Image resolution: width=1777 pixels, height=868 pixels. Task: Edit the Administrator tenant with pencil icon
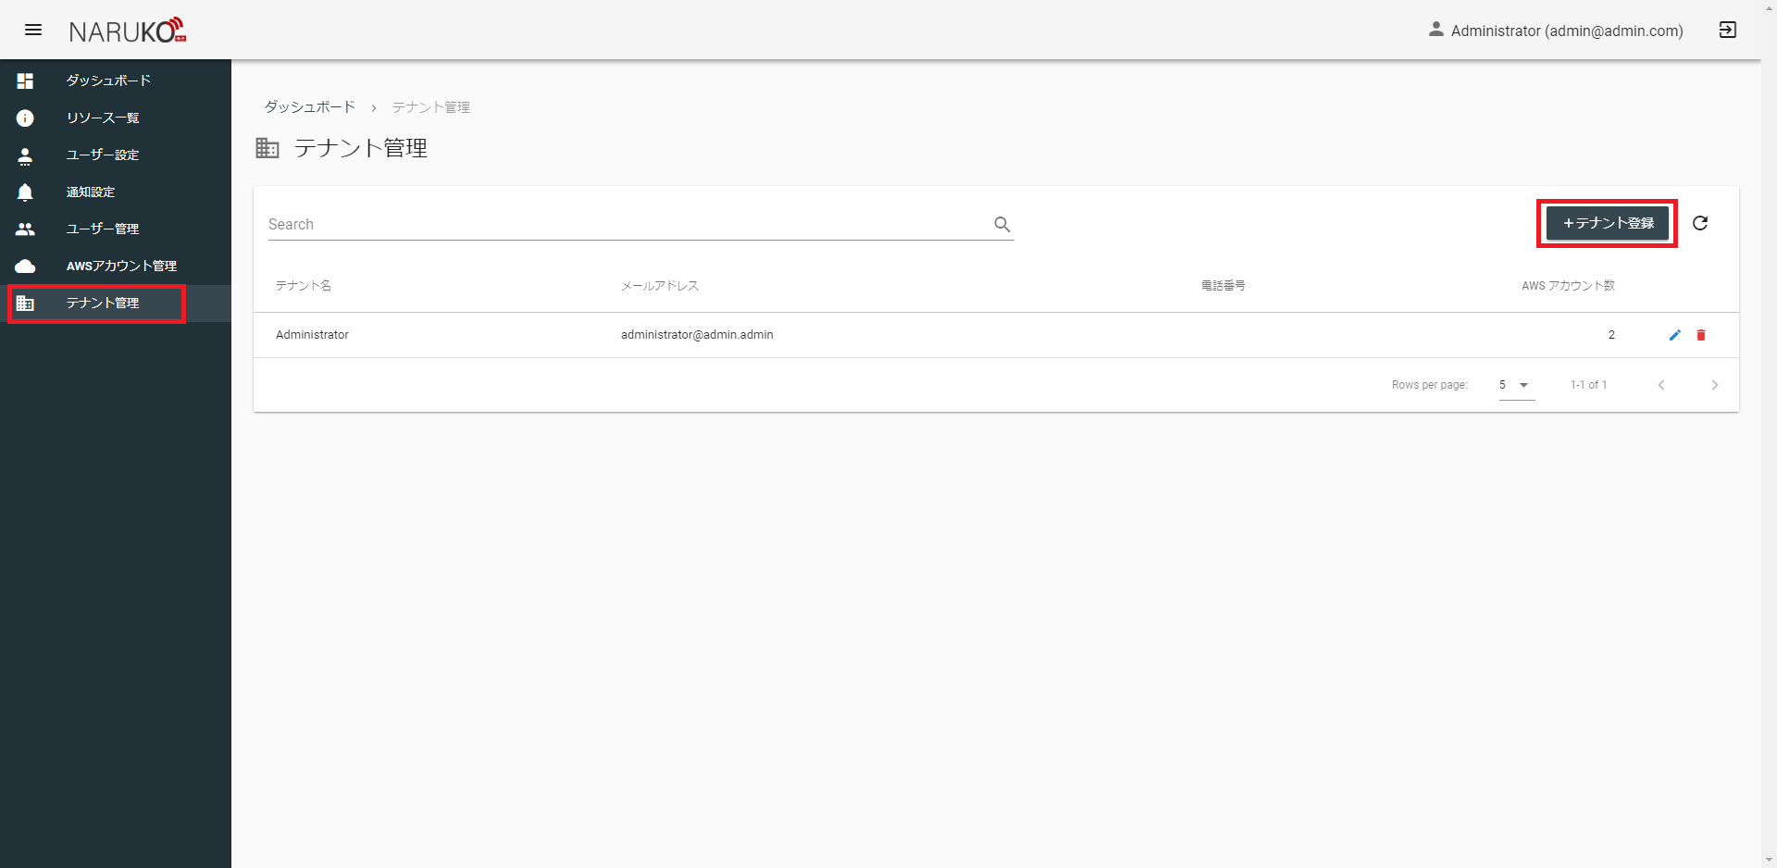coord(1674,335)
